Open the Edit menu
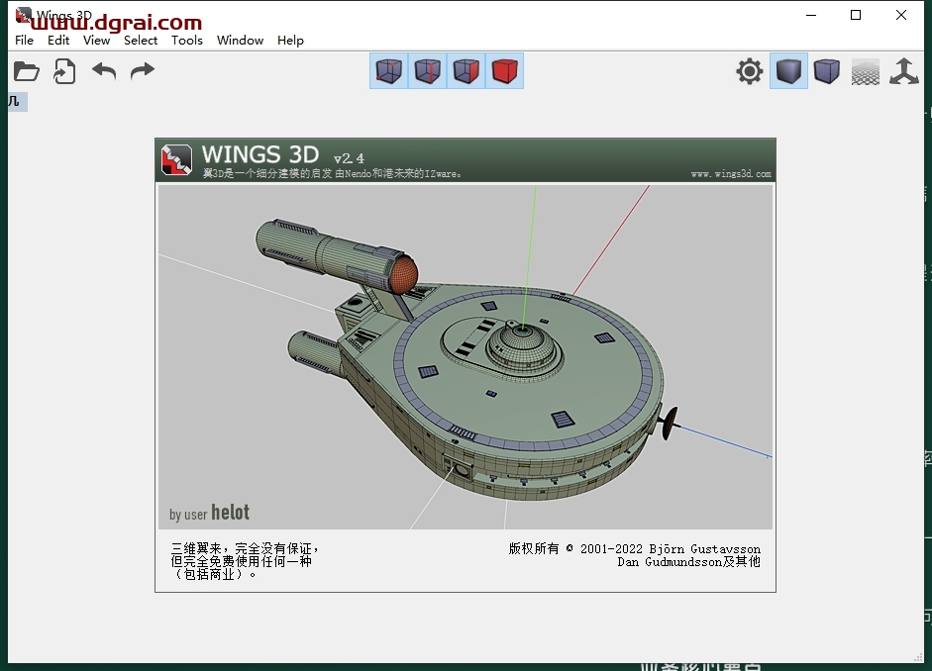This screenshot has height=671, width=932. coord(58,41)
